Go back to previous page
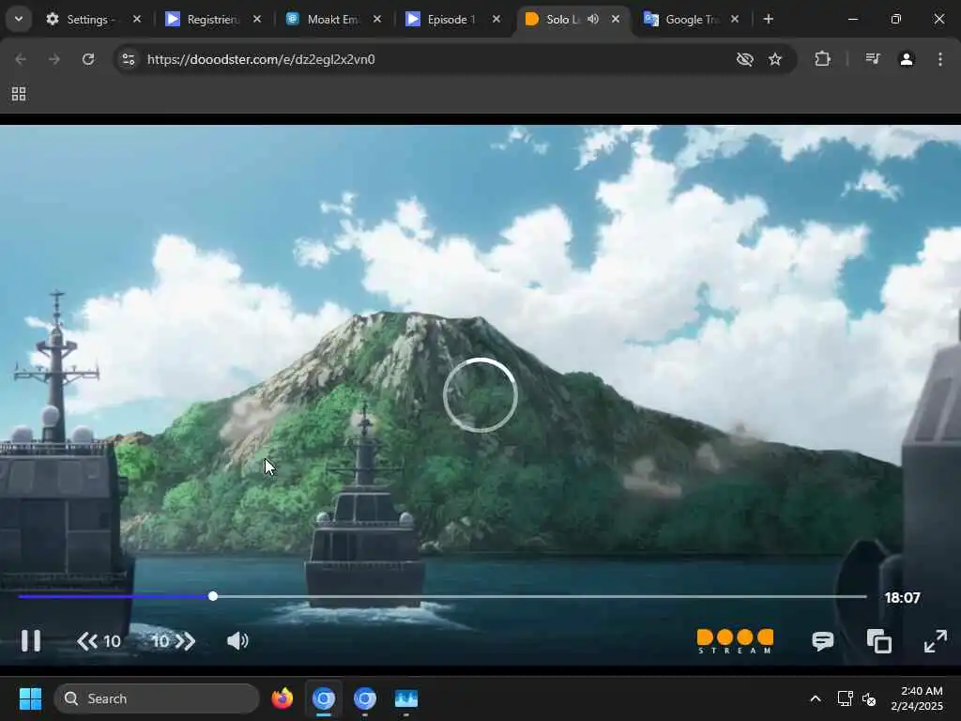This screenshot has width=961, height=721. pos(21,59)
